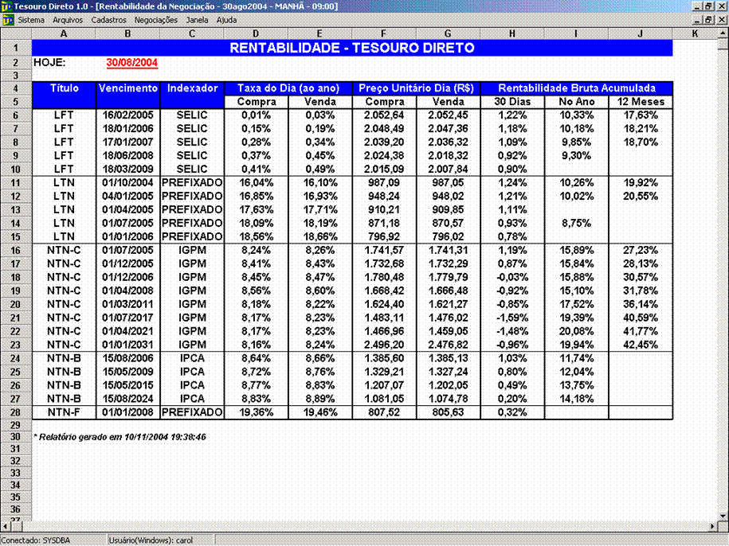Select the NTN-F title cell
729x546 pixels.
(64, 412)
